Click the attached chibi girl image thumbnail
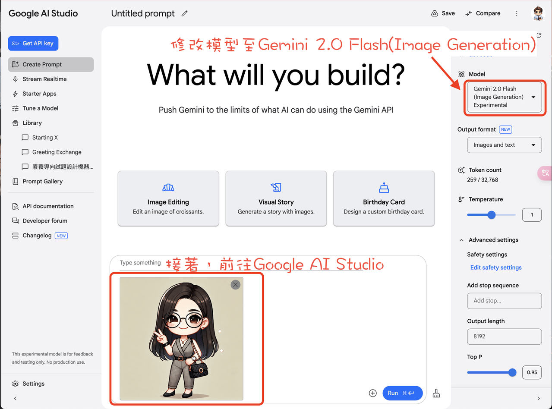 181,339
